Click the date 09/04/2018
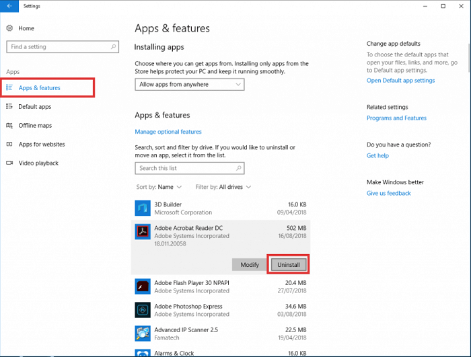471x357 pixels. click(291, 212)
